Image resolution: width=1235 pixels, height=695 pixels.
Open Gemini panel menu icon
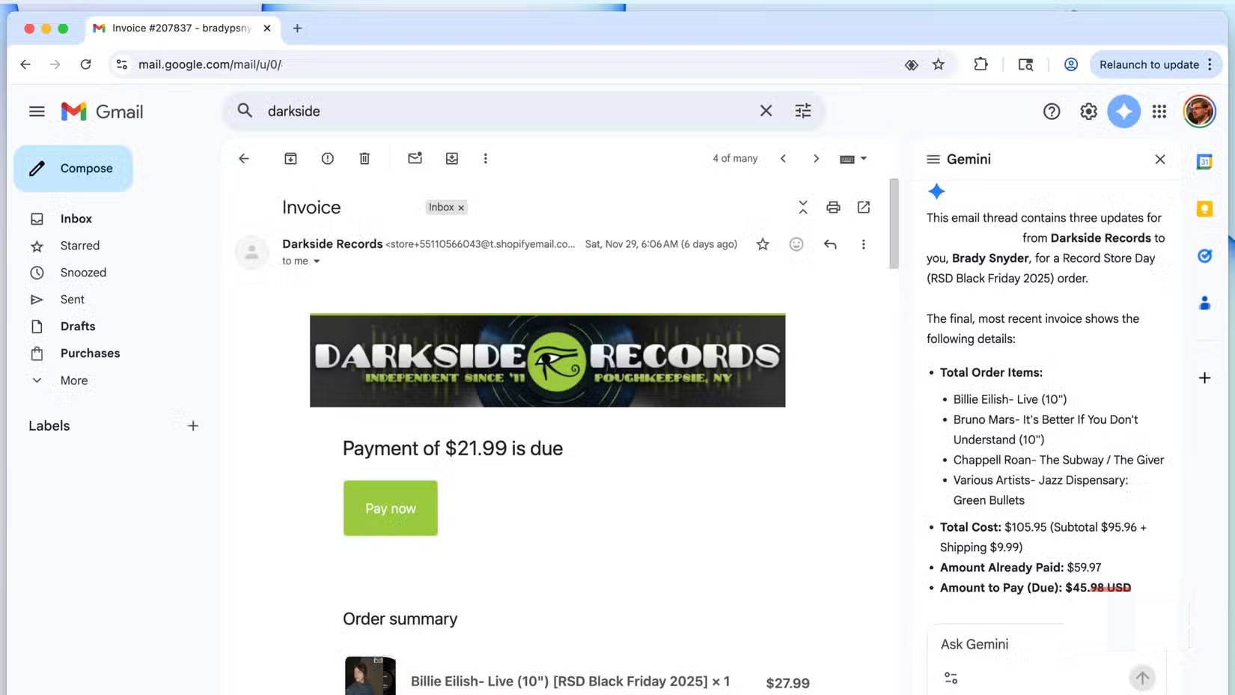coord(933,159)
